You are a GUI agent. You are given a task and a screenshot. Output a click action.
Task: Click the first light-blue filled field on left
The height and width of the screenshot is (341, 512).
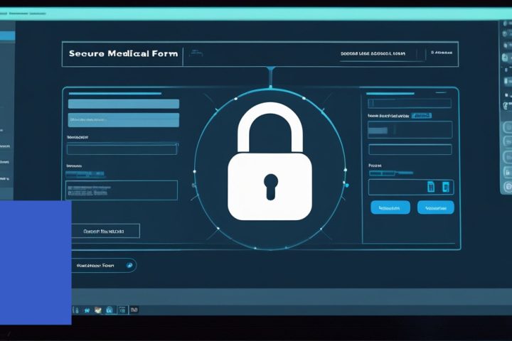pos(123,104)
